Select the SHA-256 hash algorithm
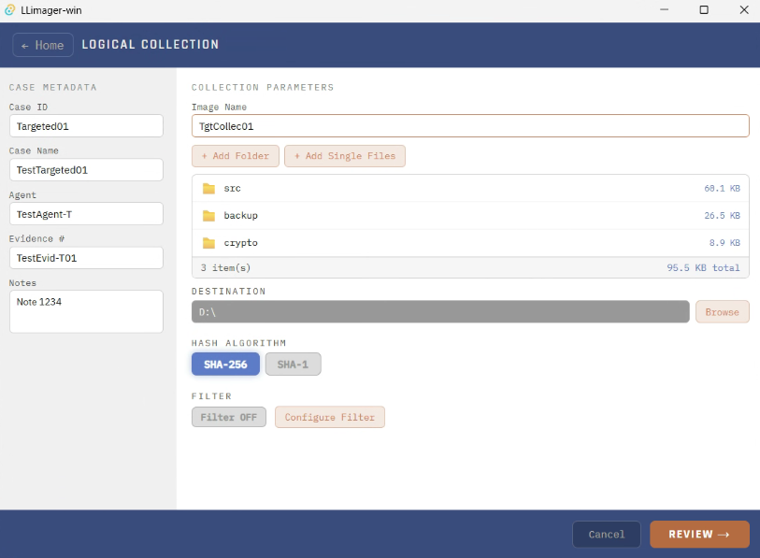The image size is (760, 558). point(225,365)
